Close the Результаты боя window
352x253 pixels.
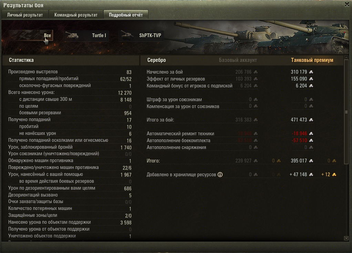(347, 4)
